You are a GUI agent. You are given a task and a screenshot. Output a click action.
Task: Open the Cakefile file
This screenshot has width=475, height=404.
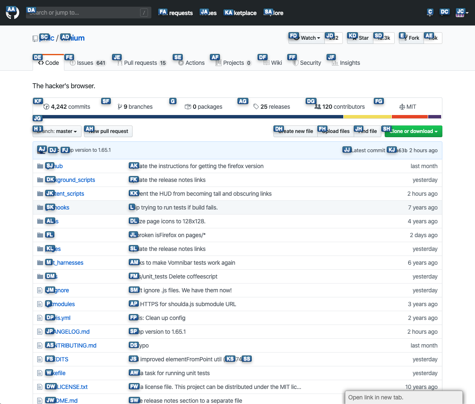[56, 373]
